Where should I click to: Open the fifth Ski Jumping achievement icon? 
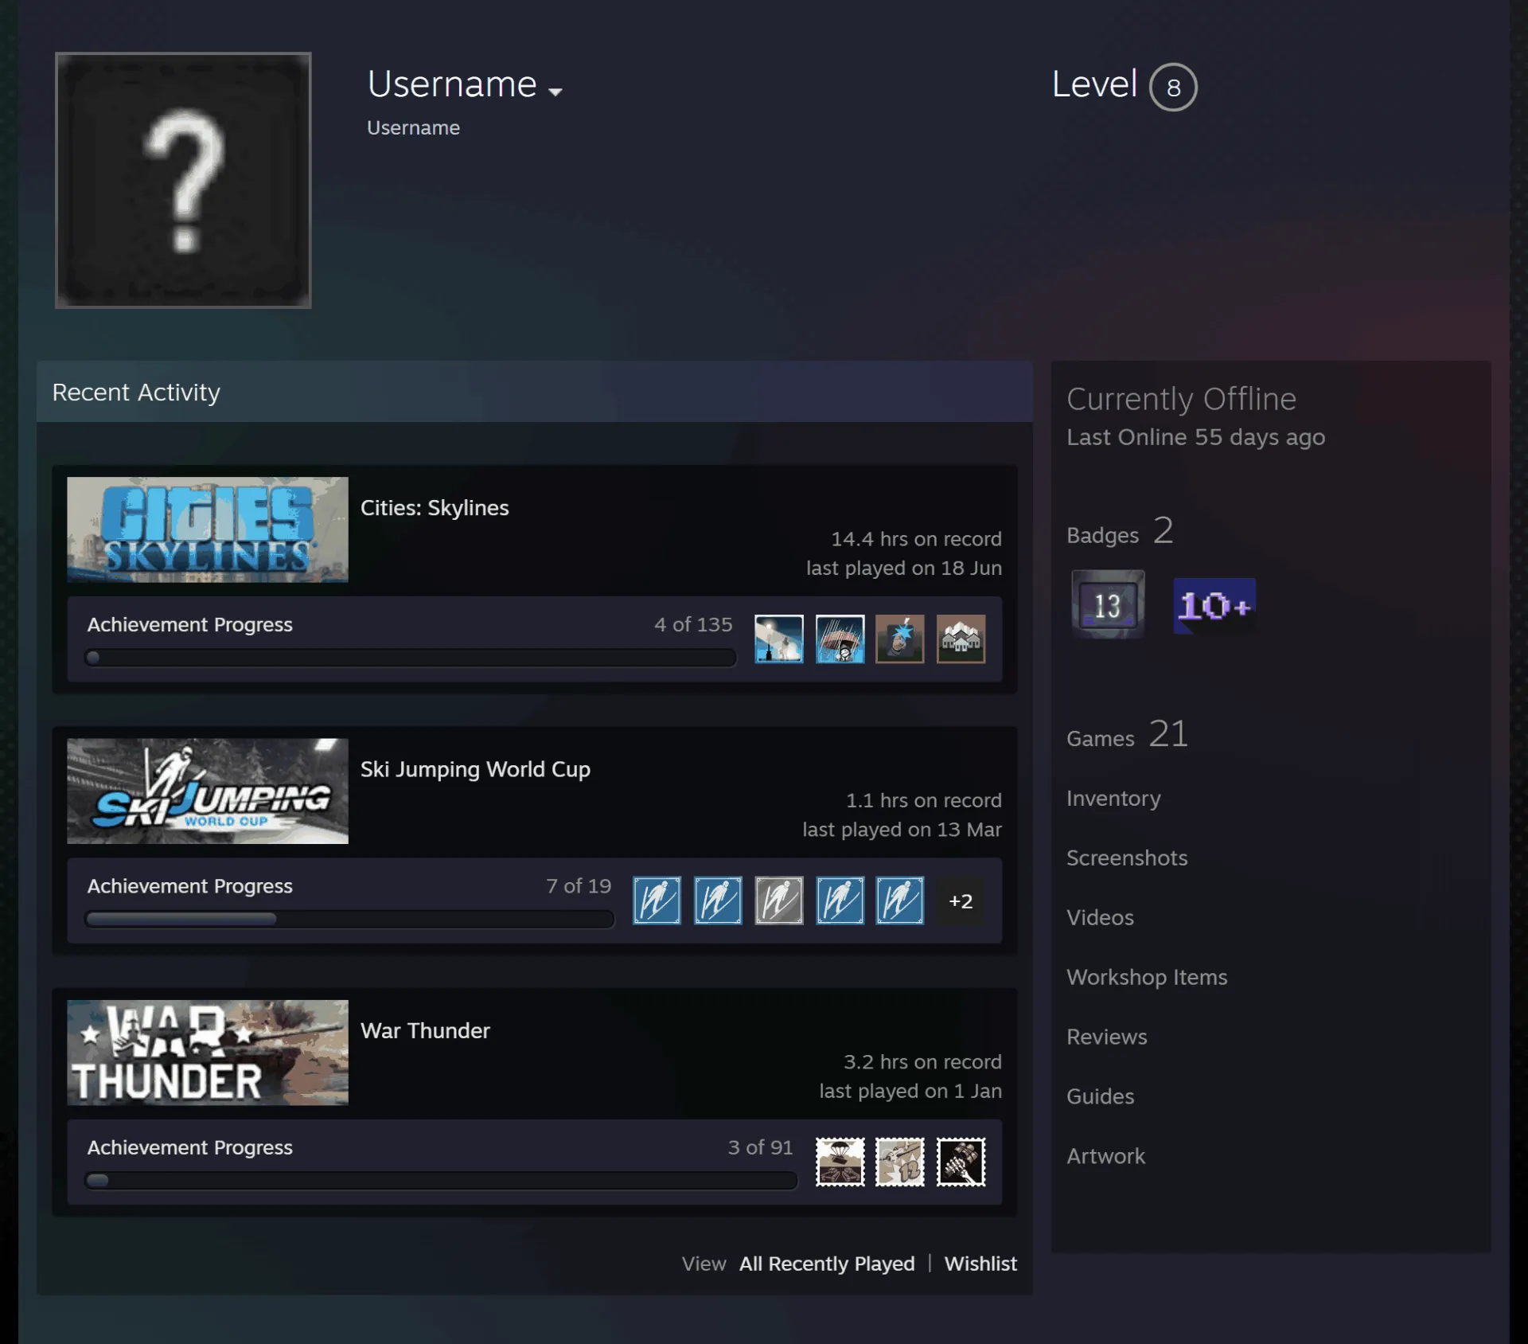click(900, 901)
